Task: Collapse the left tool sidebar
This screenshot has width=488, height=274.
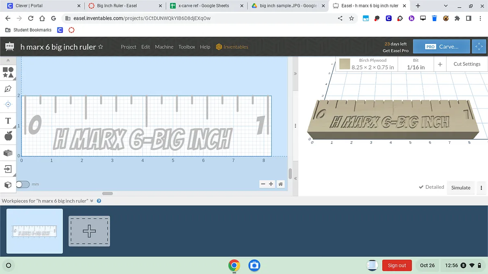Action: (x=8, y=60)
